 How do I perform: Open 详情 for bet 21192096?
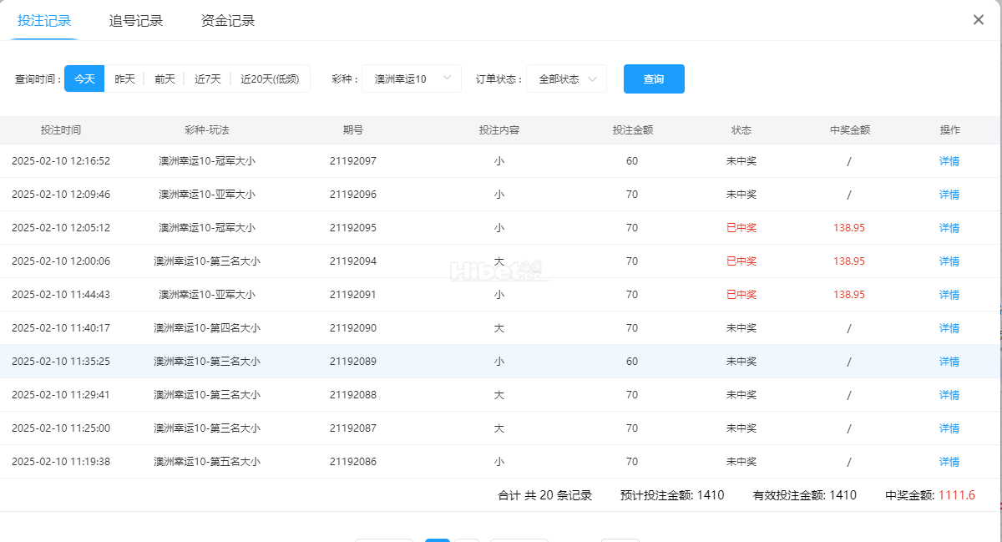click(x=949, y=195)
